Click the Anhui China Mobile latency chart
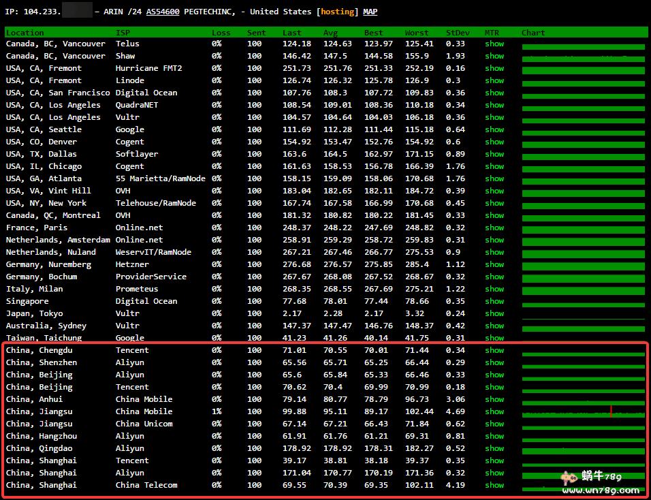 pyautogui.click(x=583, y=401)
